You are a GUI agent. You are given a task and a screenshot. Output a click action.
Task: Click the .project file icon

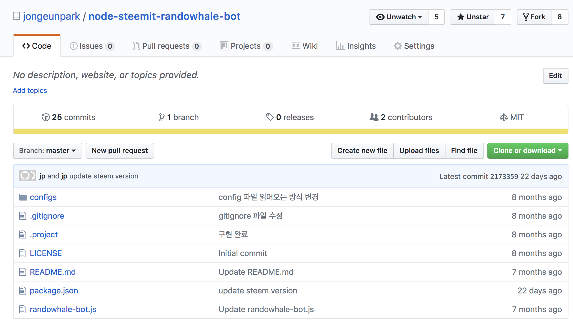click(x=23, y=235)
